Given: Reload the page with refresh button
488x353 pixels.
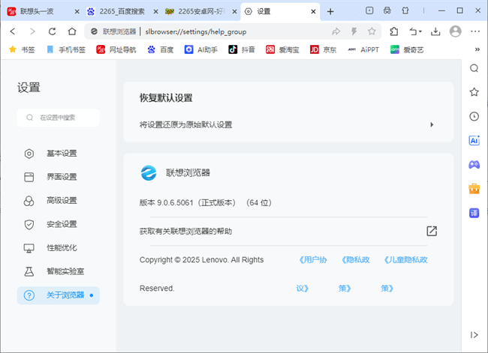Looking at the screenshot, I should pos(52,31).
